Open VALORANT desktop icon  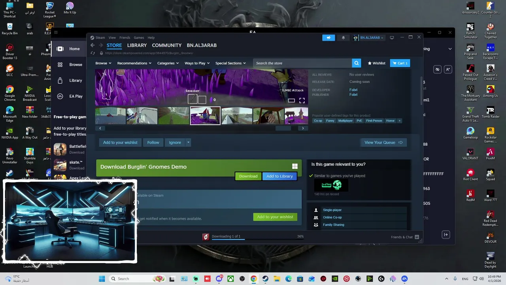[470, 154]
